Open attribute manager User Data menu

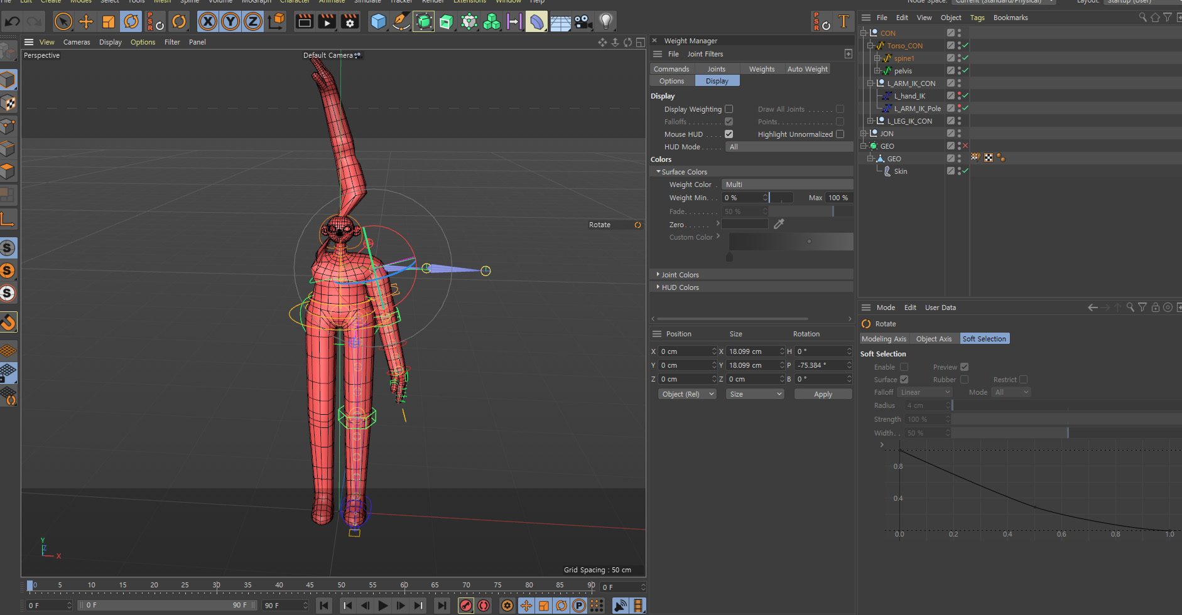(x=940, y=307)
